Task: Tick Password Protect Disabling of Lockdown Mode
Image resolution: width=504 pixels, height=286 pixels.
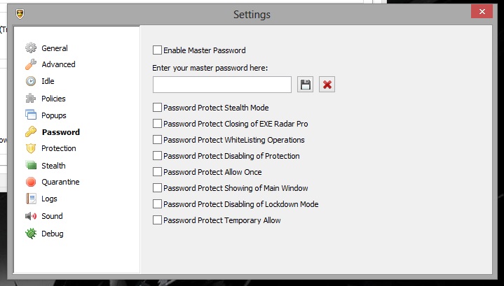Action: tap(157, 204)
